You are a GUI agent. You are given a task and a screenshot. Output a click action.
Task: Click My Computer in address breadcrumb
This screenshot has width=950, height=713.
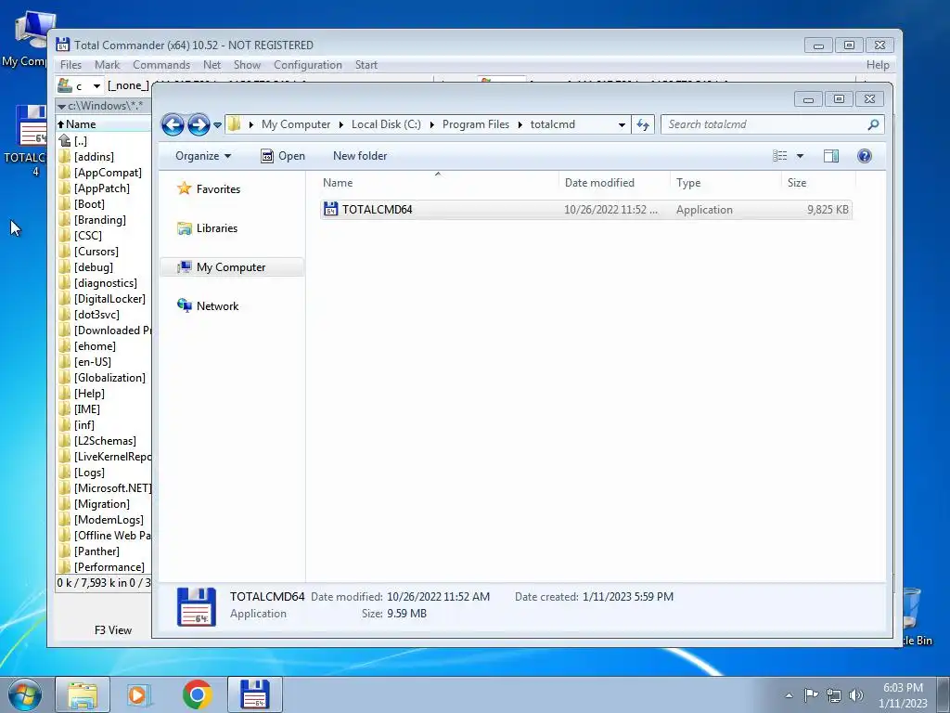(x=296, y=124)
